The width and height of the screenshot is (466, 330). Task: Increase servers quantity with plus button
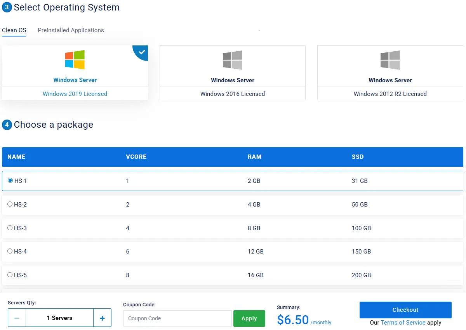click(x=102, y=318)
